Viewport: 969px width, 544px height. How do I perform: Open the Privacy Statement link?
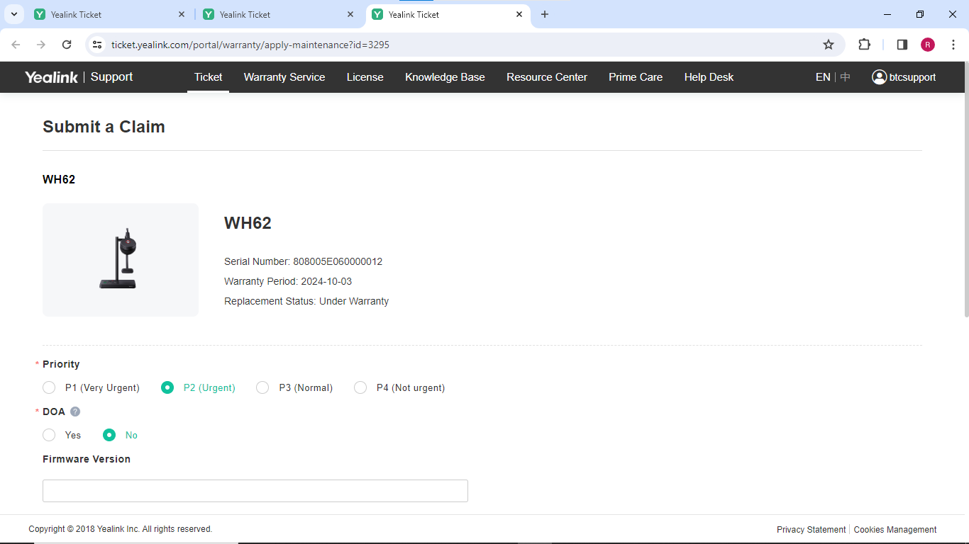811,530
